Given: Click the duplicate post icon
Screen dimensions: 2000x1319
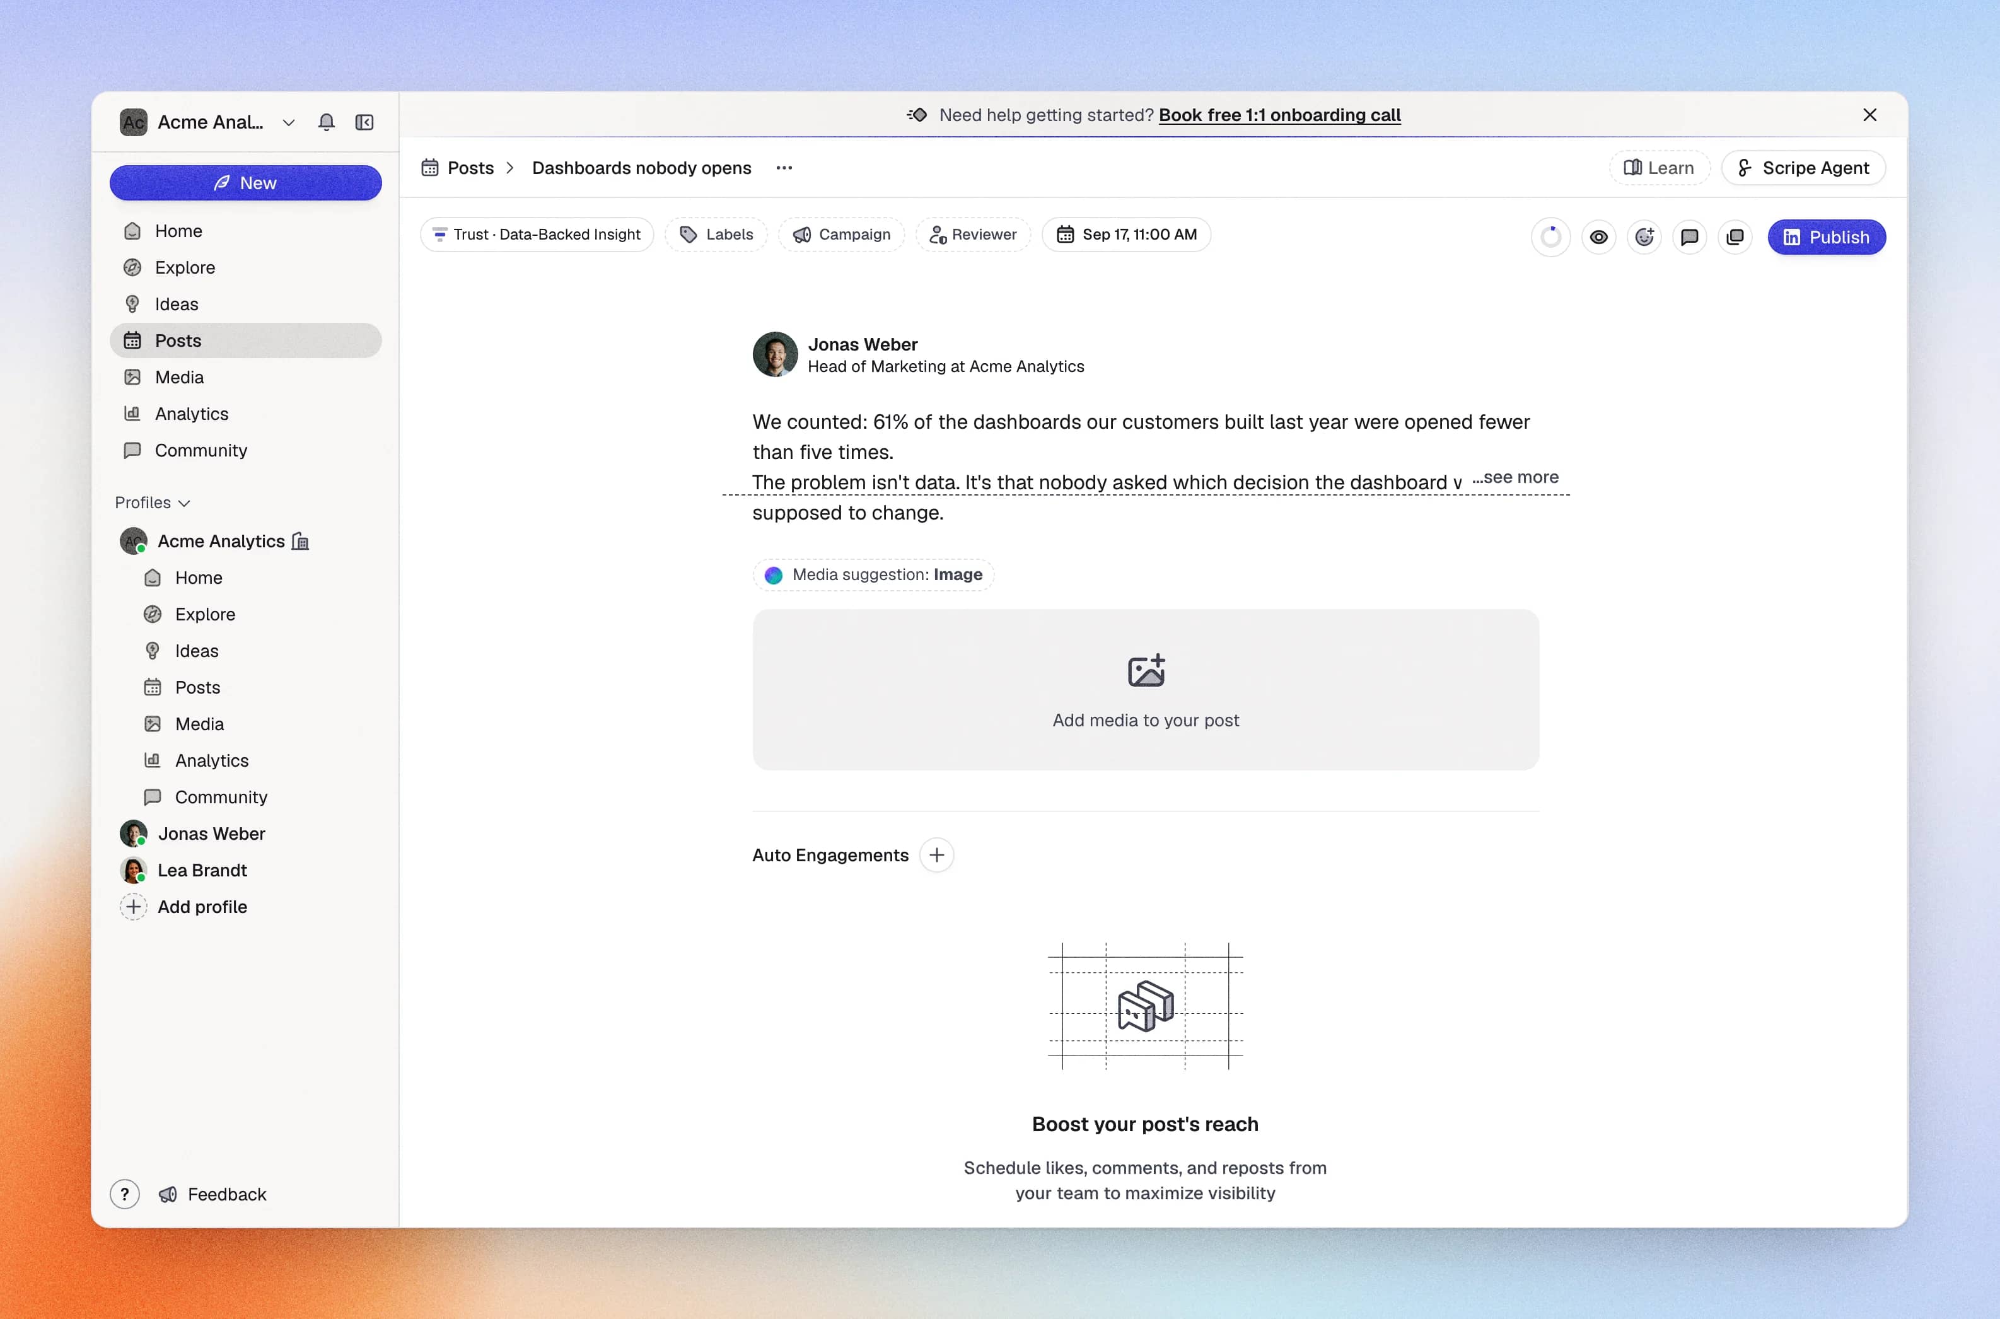Looking at the screenshot, I should [1734, 237].
